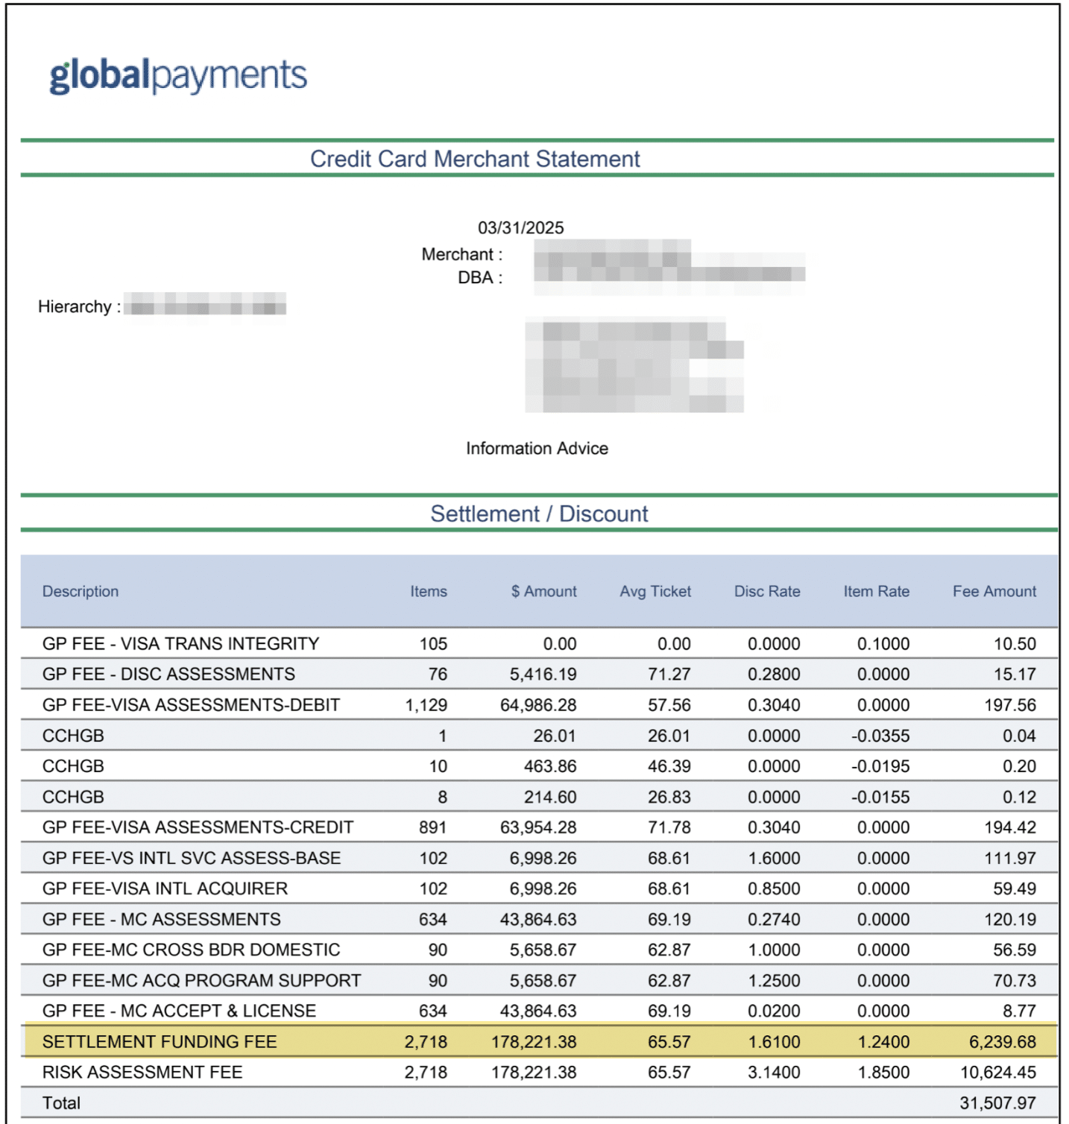
Task: Click the Total row
Action: pos(522,1103)
